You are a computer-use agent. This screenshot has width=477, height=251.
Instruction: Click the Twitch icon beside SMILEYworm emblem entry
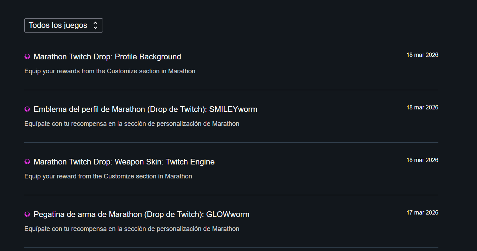click(x=27, y=109)
